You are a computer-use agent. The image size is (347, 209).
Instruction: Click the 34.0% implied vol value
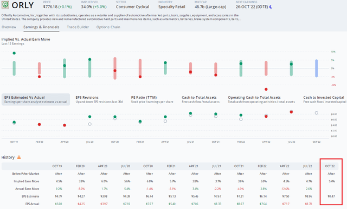[x=87, y=7]
